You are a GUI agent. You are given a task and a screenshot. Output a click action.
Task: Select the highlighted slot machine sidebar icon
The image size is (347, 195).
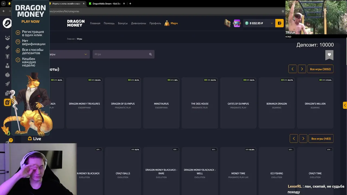tap(7, 102)
